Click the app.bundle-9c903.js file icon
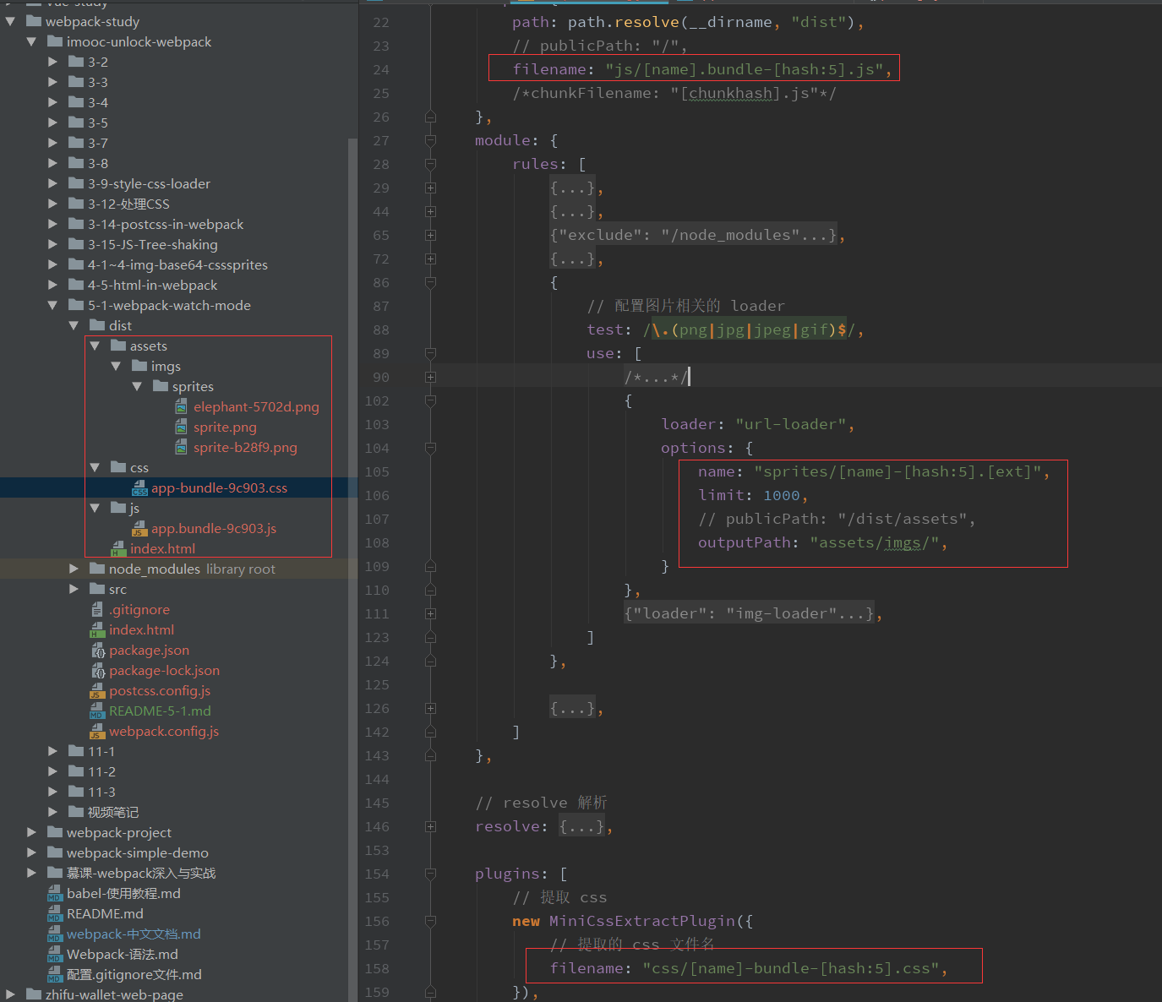This screenshot has height=1002, width=1162. pyautogui.click(x=139, y=529)
